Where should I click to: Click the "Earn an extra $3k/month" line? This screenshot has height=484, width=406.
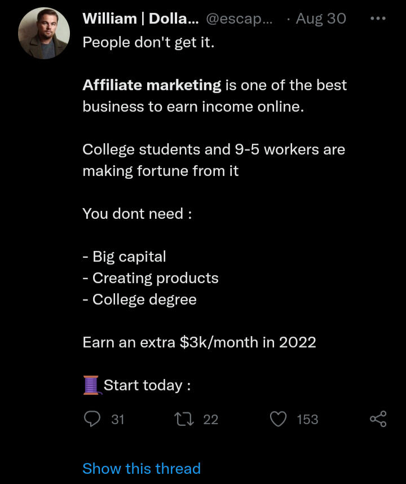tap(199, 342)
